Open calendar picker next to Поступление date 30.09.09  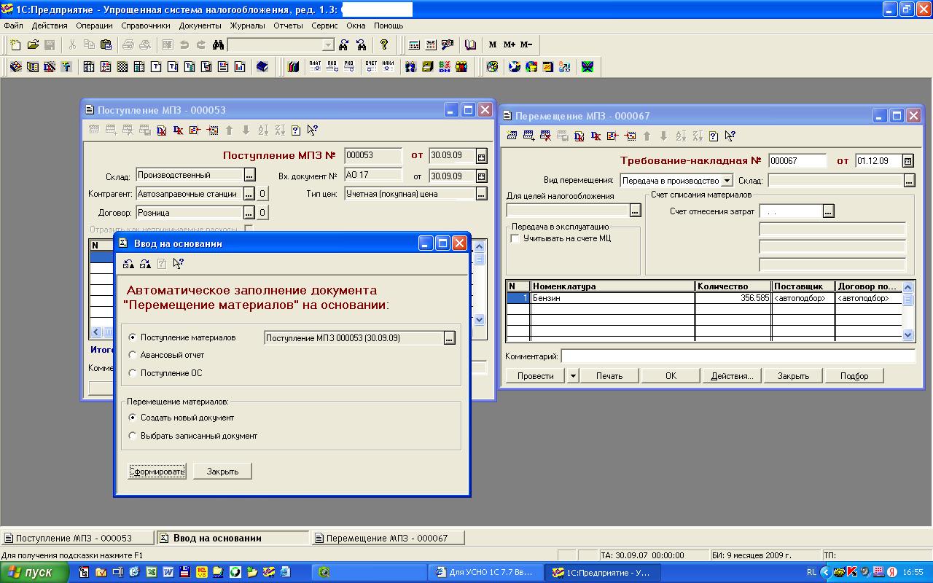click(482, 156)
